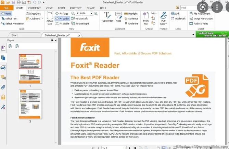
Task: Enlarge page thumbnails icon
Action: [x=10, y=46]
